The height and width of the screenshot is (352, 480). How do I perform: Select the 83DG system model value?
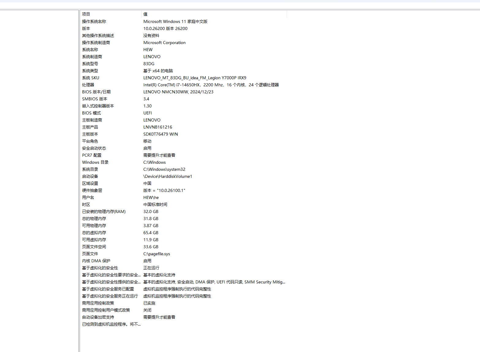[149, 64]
